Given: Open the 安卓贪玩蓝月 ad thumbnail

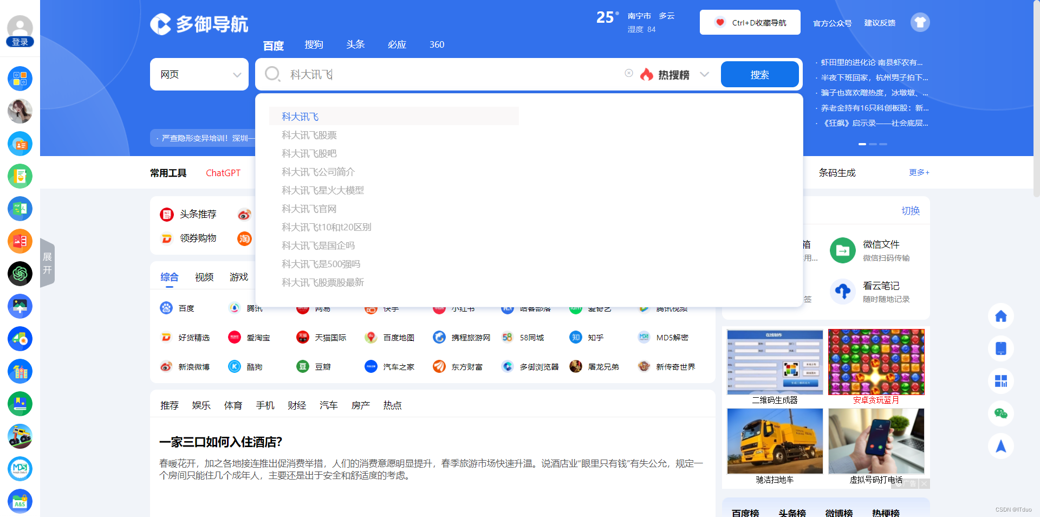Looking at the screenshot, I should coord(876,362).
